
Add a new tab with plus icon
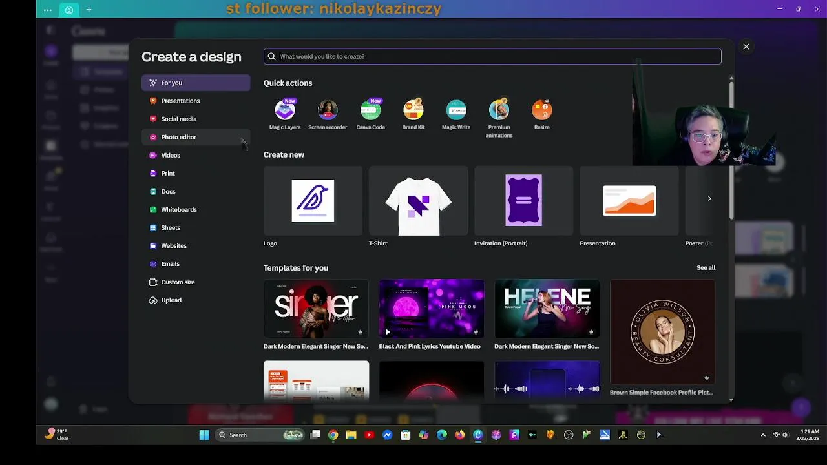89,10
